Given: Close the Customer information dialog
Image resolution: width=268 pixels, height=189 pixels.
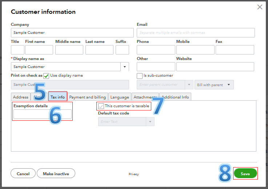Looking at the screenshot, I should coord(260,7).
